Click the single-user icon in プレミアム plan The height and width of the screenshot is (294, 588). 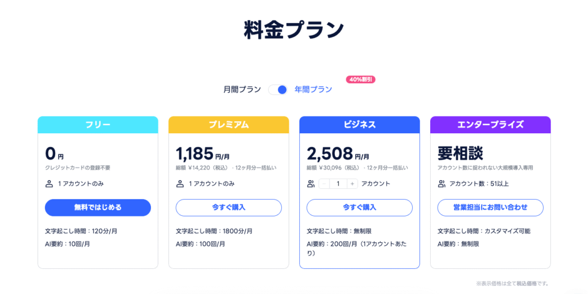(180, 184)
